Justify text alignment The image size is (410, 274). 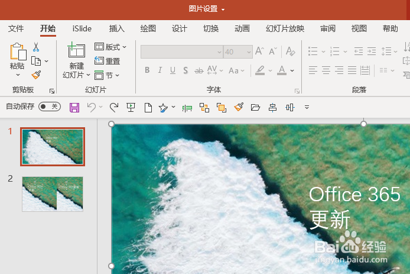tap(352, 70)
